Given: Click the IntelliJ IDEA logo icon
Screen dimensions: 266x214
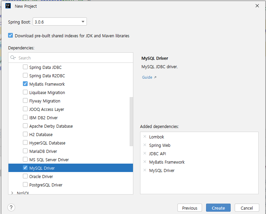Looking at the screenshot, I should pyautogui.click(x=8, y=6).
